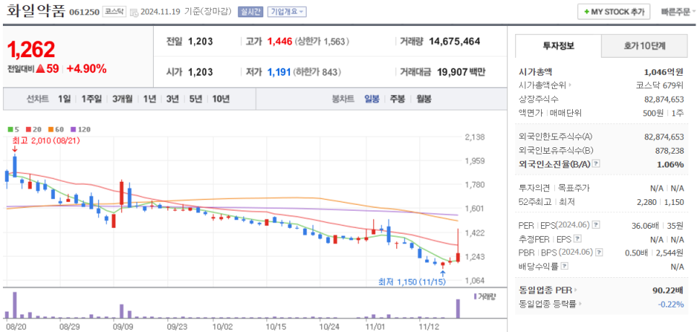Screen dimensions: 697x332
Task: Show the 주봉 weekly candle chart
Action: pyautogui.click(x=398, y=99)
